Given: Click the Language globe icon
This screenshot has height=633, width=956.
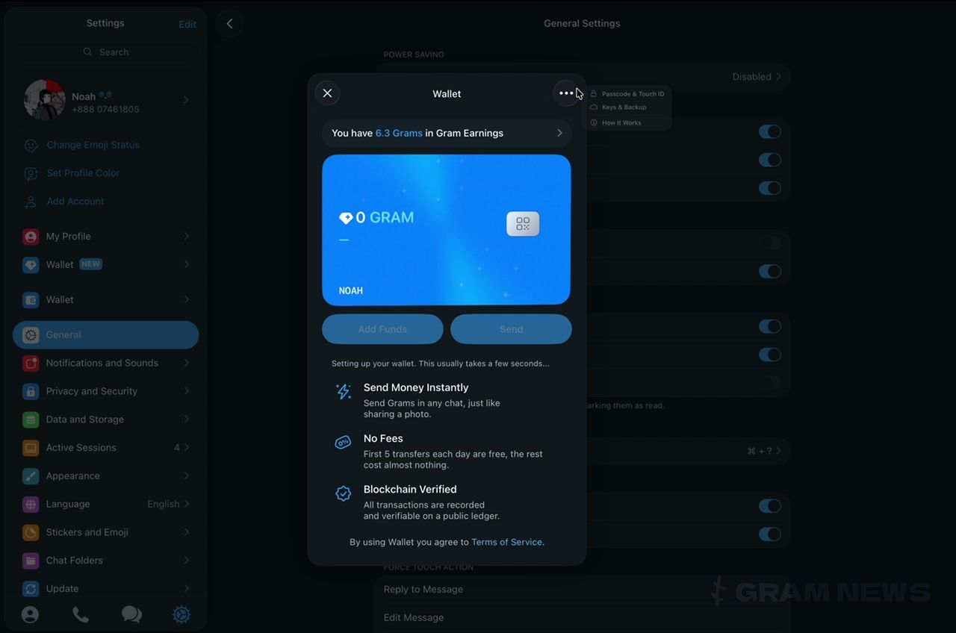Looking at the screenshot, I should click(31, 505).
